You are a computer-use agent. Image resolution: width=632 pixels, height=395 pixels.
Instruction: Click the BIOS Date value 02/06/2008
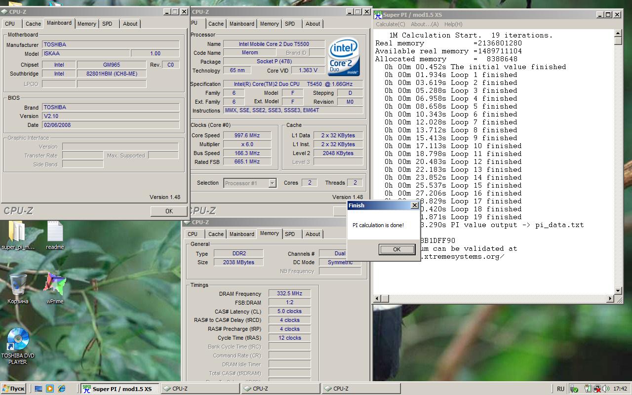[x=111, y=125]
